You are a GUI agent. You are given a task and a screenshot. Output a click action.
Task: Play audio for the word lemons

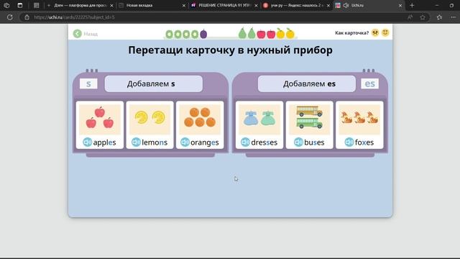[136, 142]
